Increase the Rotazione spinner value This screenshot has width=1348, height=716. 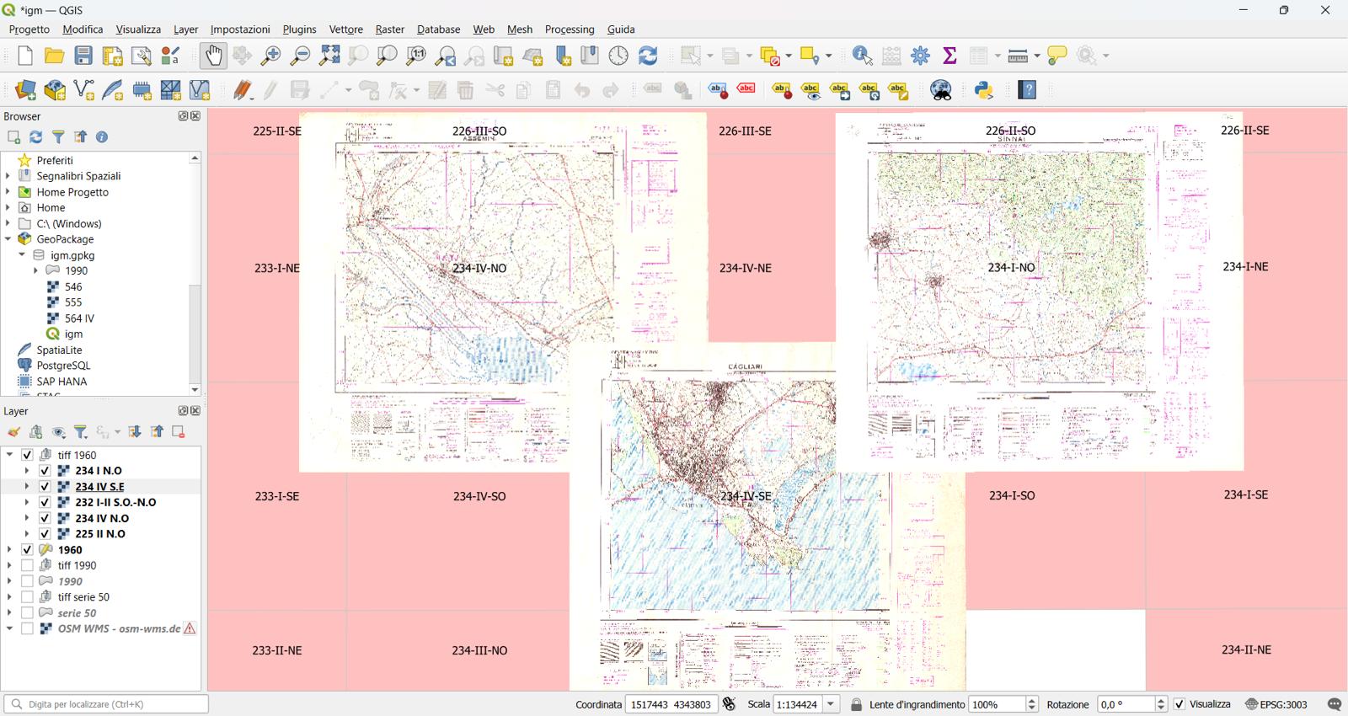1161,700
